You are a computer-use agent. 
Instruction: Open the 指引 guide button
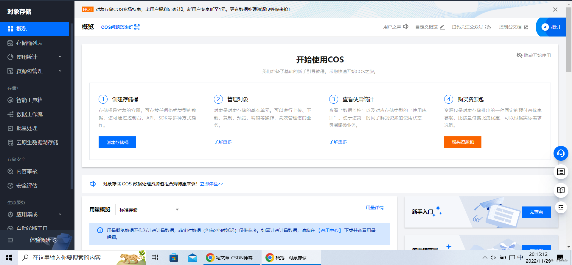(551, 27)
